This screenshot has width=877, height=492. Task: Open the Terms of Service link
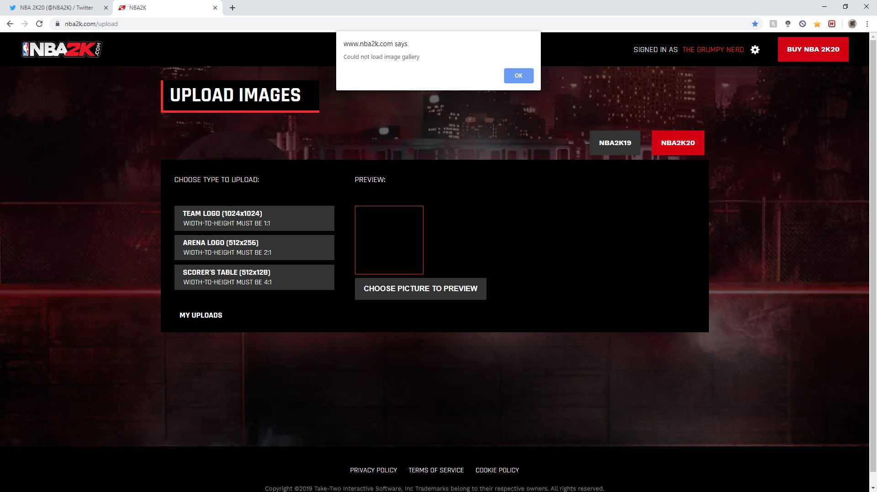point(436,470)
